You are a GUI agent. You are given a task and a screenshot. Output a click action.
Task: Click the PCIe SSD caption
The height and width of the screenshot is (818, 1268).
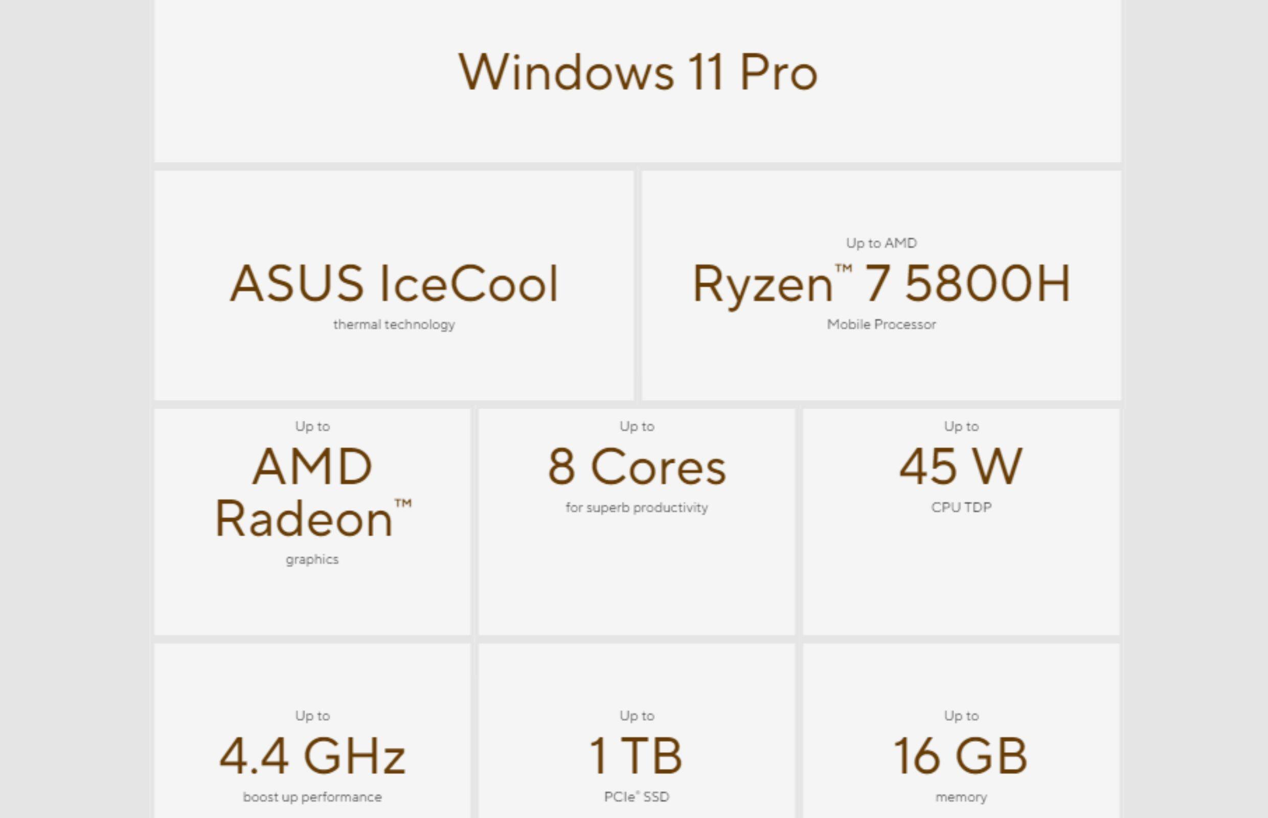tap(637, 797)
